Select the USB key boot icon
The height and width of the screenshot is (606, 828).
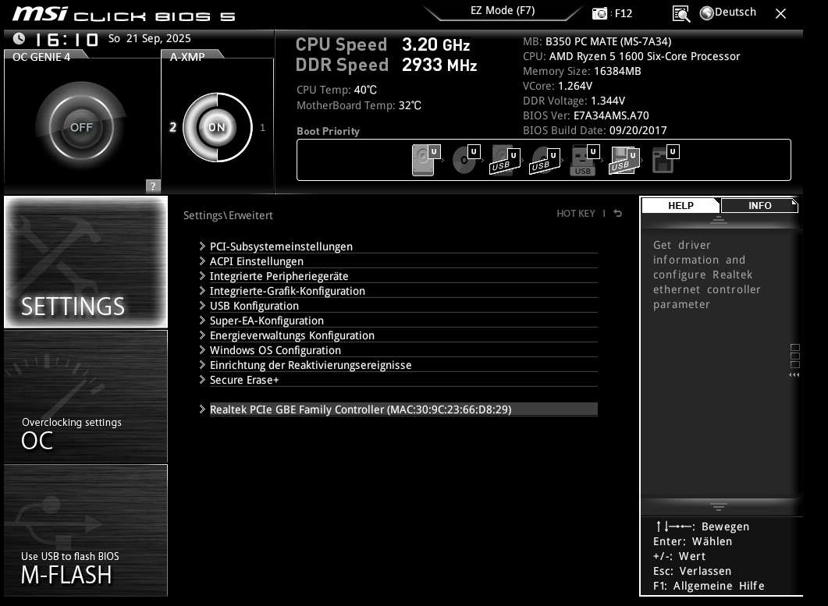(x=585, y=160)
